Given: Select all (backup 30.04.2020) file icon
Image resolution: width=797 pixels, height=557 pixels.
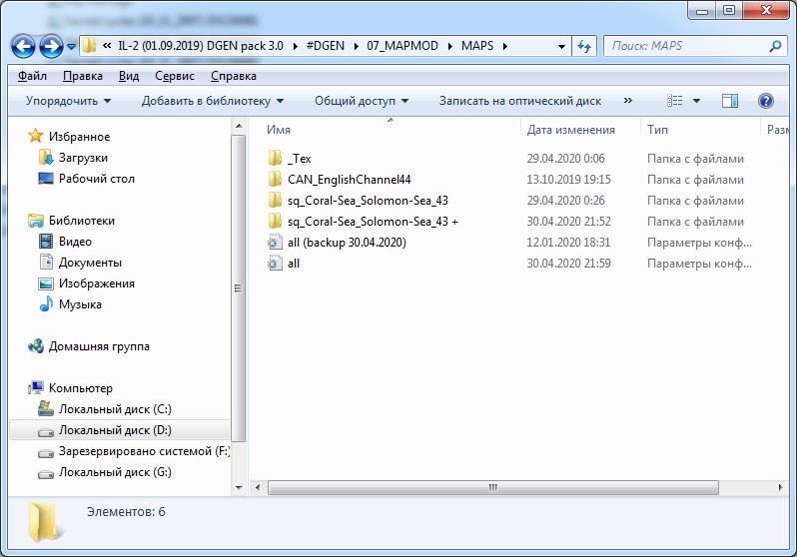Looking at the screenshot, I should pyautogui.click(x=275, y=242).
